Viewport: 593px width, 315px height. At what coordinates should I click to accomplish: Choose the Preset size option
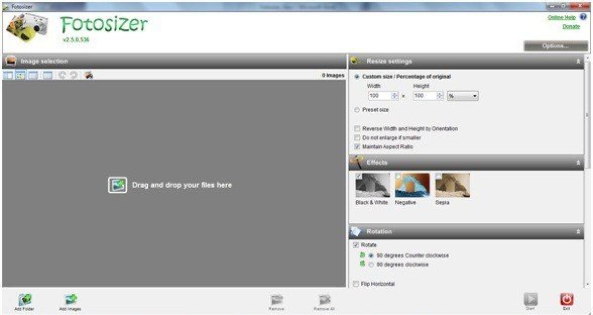(357, 110)
